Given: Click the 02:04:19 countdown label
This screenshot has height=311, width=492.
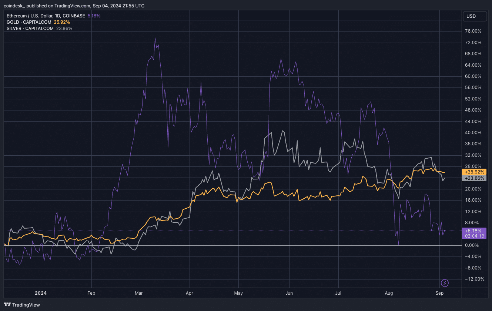Looking at the screenshot, I should click(x=474, y=236).
